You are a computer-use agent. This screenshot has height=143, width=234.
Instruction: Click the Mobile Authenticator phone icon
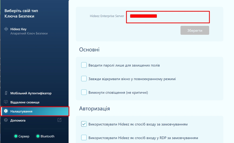click(x=6, y=93)
